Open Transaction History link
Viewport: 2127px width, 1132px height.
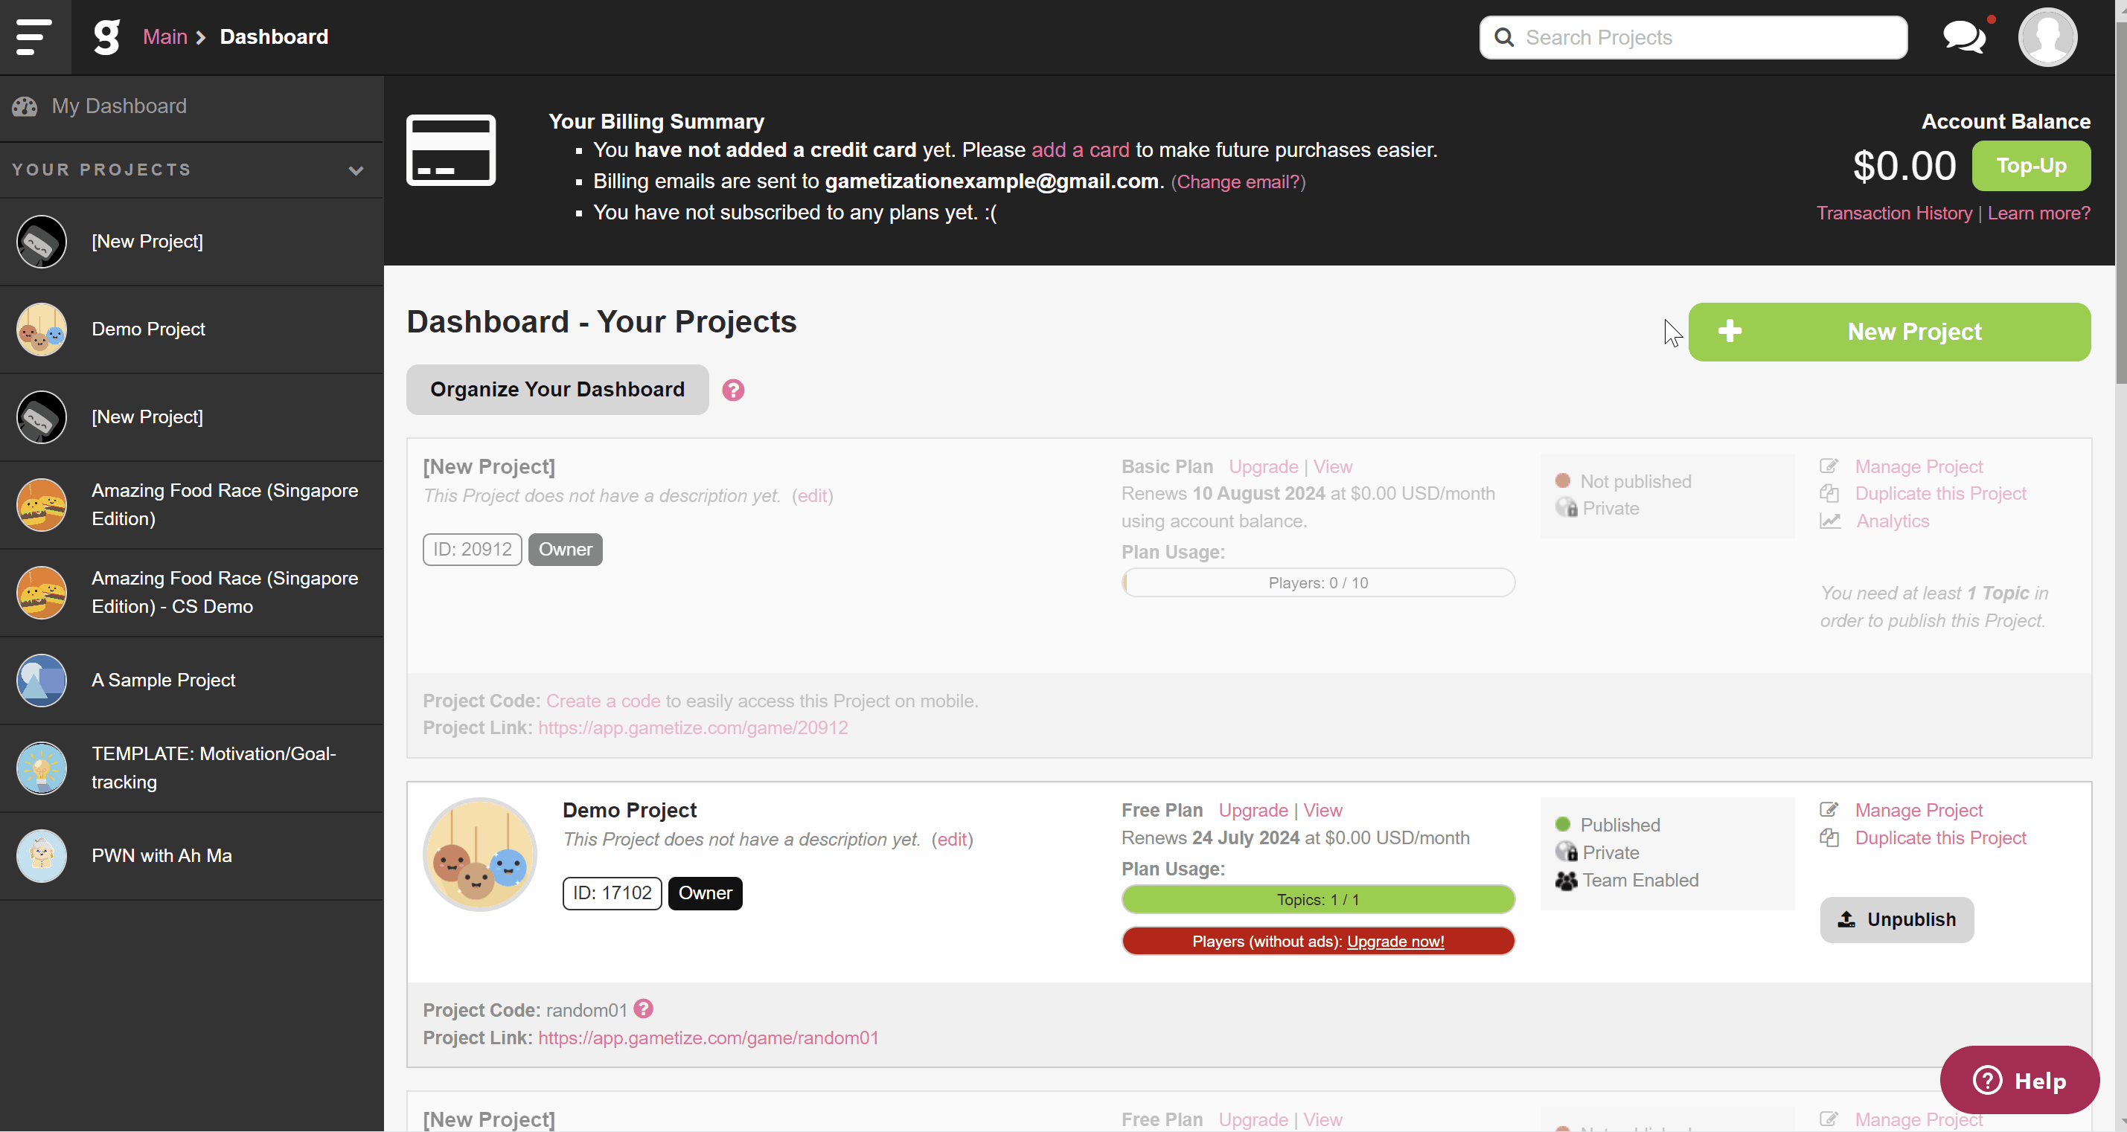[x=1893, y=213]
